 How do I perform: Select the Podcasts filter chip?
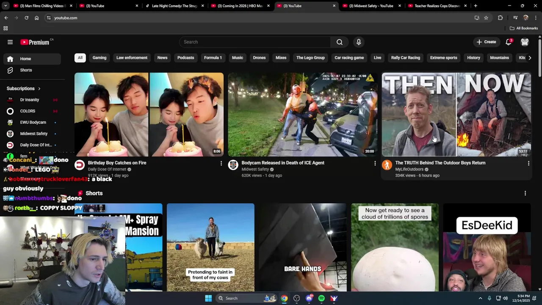coord(185,58)
